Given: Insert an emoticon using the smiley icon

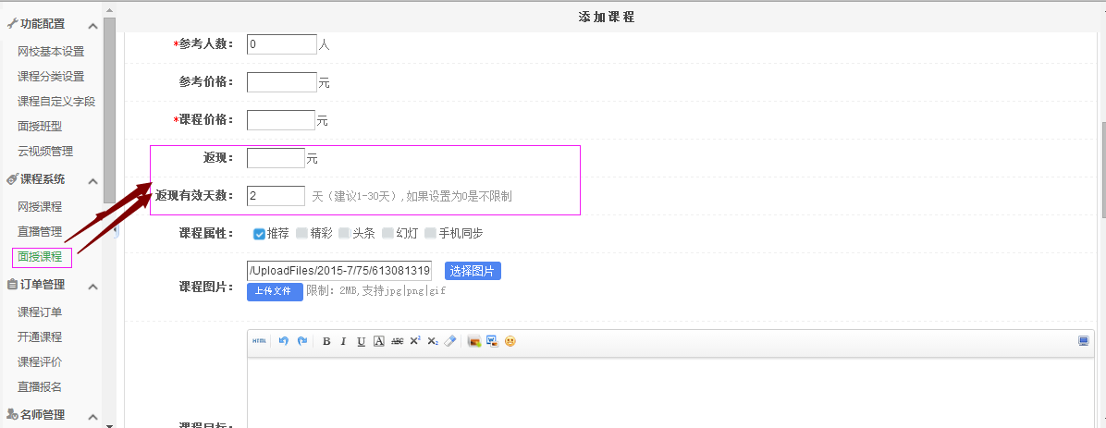Looking at the screenshot, I should point(510,341).
